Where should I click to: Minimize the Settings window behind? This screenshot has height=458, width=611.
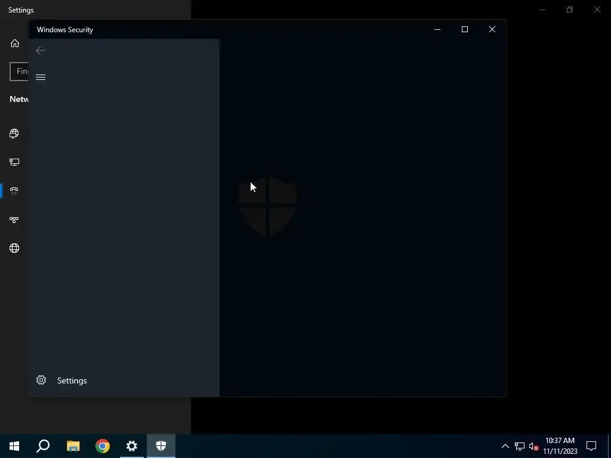pyautogui.click(x=542, y=10)
